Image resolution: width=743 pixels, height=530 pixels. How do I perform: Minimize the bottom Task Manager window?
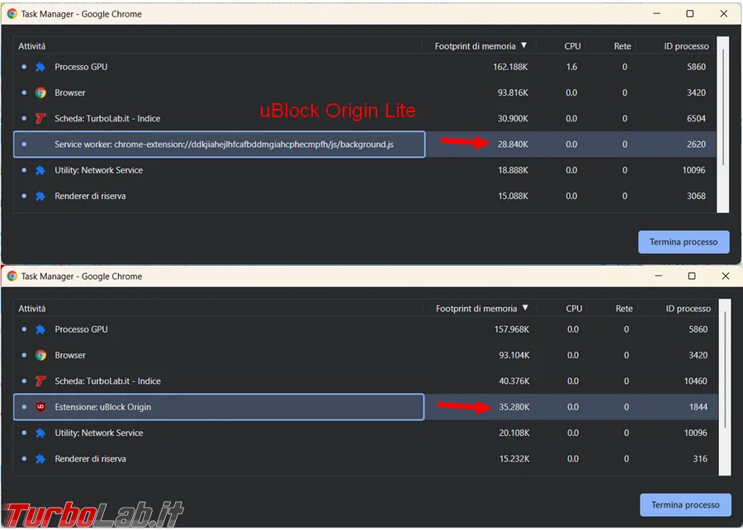coord(658,276)
